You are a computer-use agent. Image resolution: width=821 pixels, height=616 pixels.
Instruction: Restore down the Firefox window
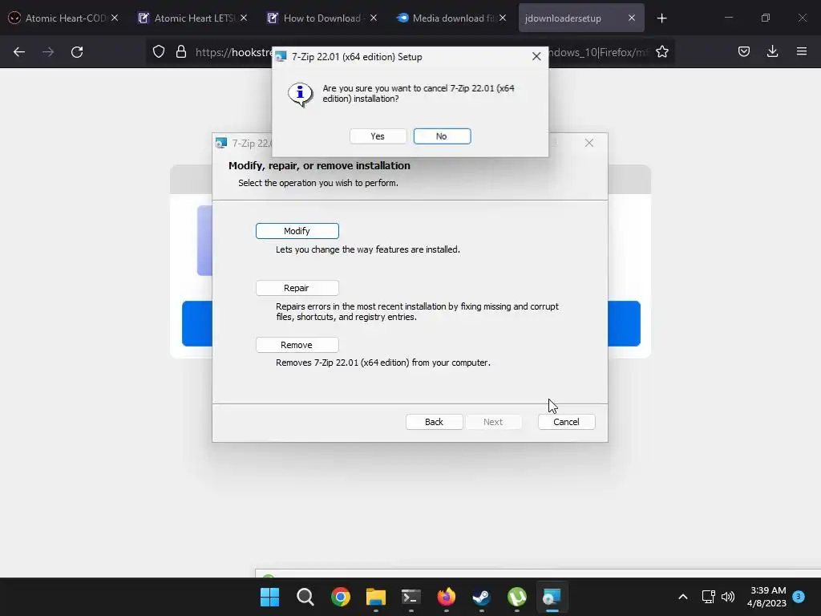click(x=766, y=18)
